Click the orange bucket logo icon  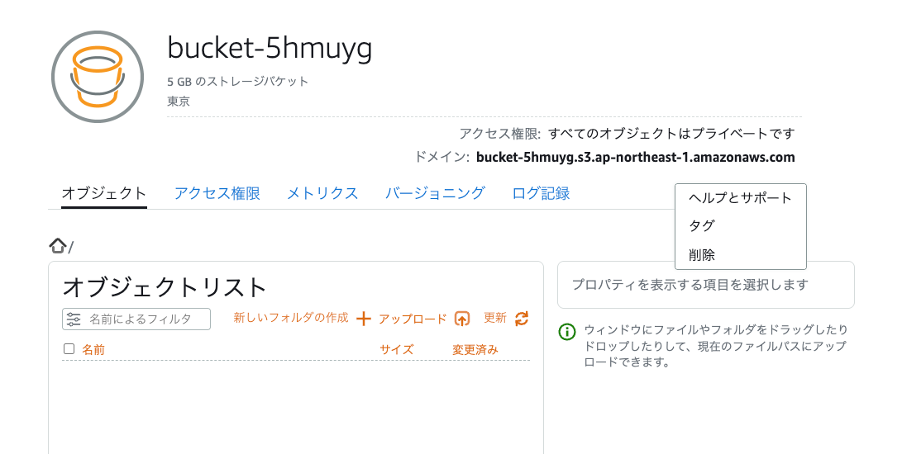pyautogui.click(x=98, y=76)
